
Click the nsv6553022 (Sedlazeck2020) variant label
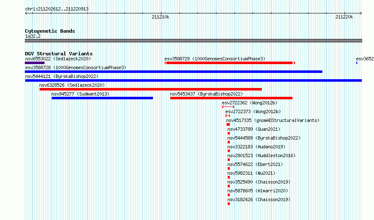58,59
